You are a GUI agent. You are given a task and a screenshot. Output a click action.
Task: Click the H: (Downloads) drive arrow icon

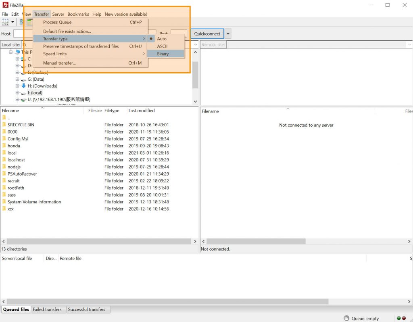click(23, 86)
